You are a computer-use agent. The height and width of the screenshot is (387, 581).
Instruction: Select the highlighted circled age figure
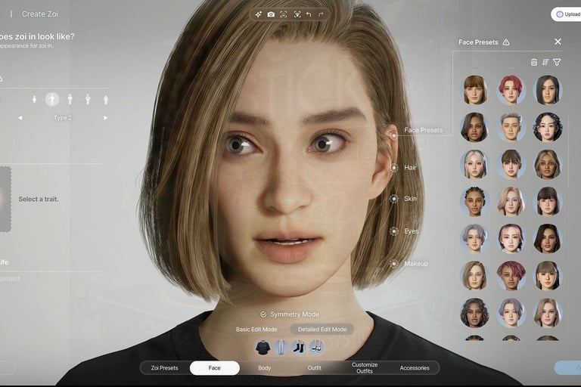[52, 99]
